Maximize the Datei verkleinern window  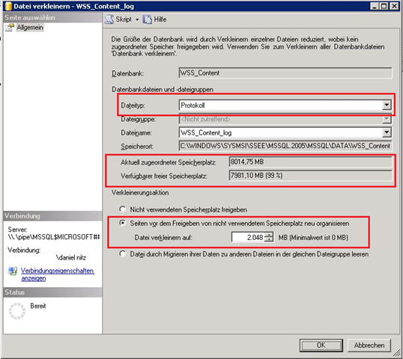click(x=384, y=6)
